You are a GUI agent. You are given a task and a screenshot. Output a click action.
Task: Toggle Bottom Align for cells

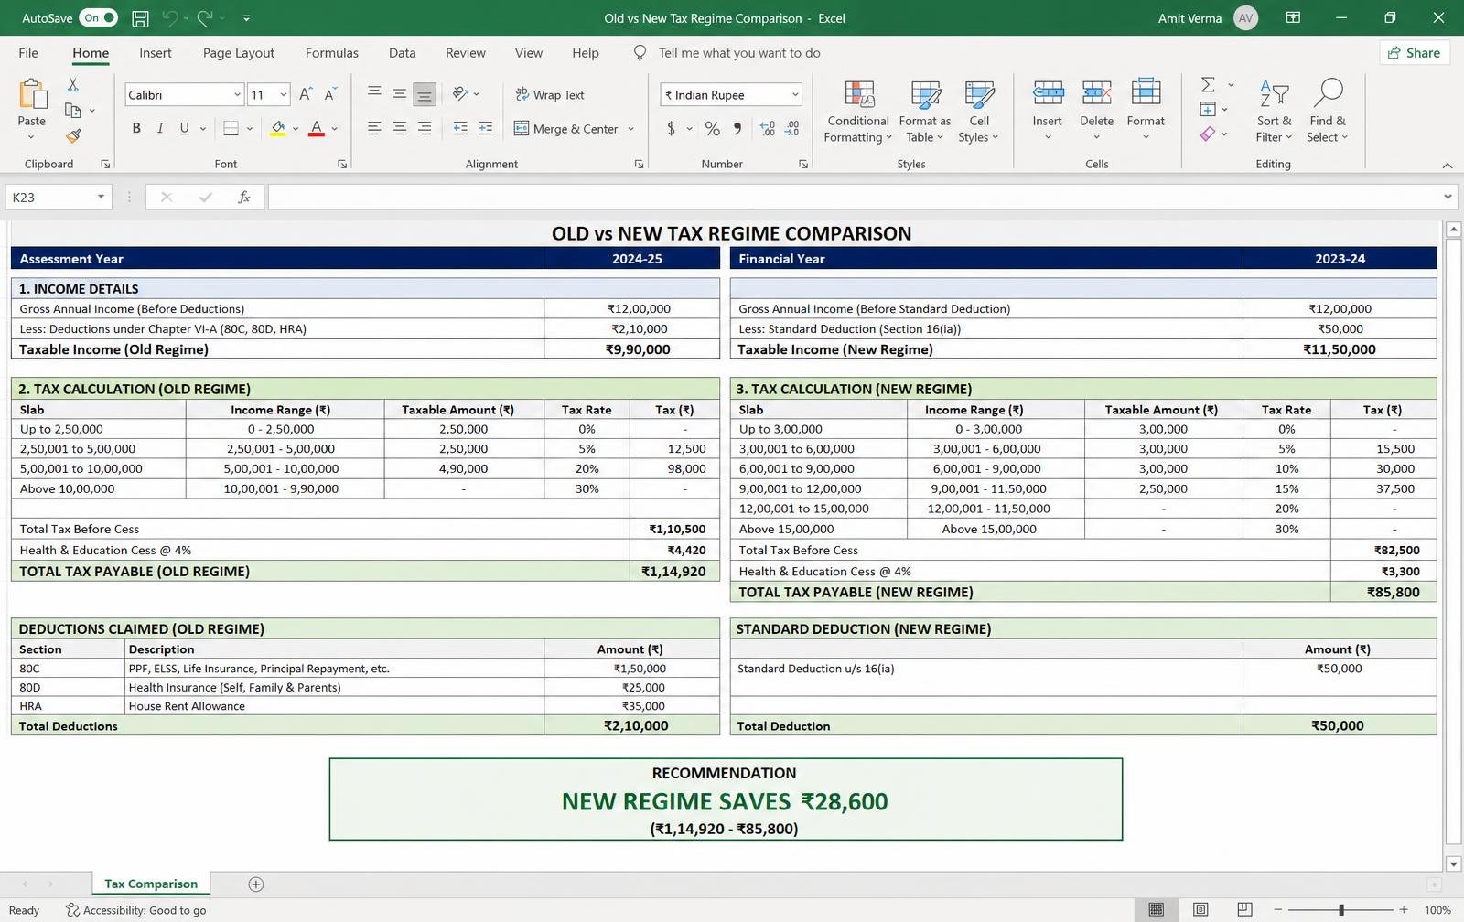[x=425, y=94]
